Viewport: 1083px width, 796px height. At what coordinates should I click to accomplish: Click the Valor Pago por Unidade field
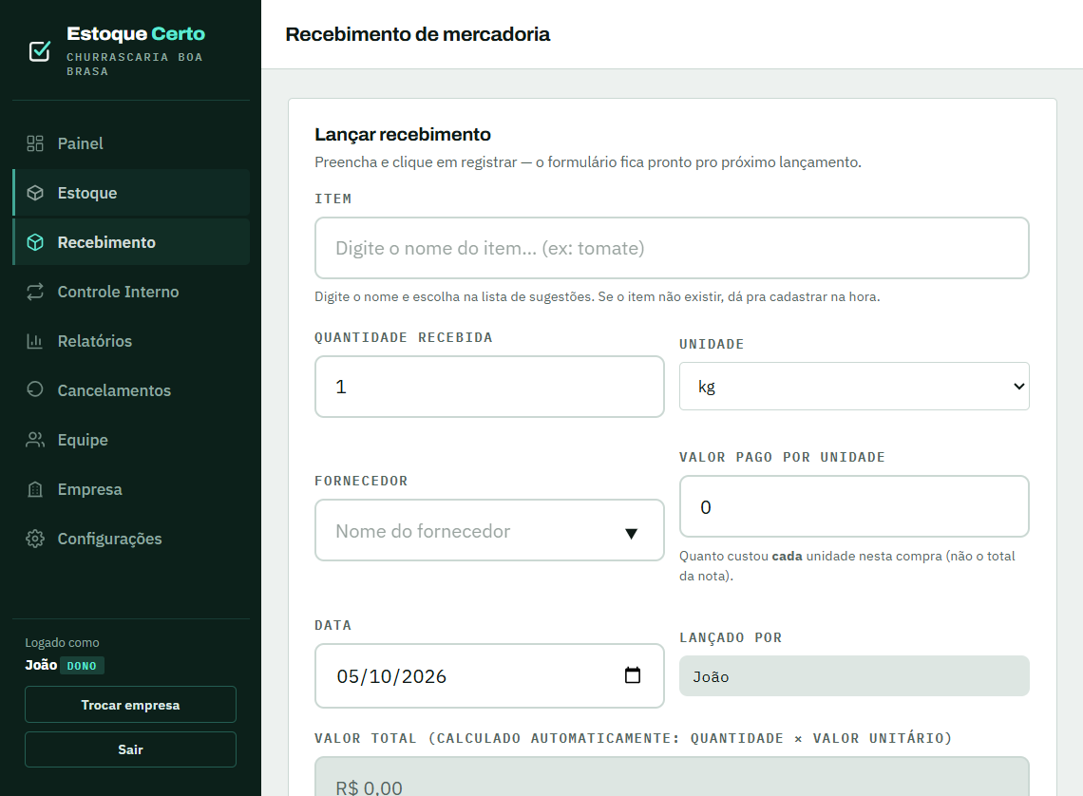click(854, 506)
